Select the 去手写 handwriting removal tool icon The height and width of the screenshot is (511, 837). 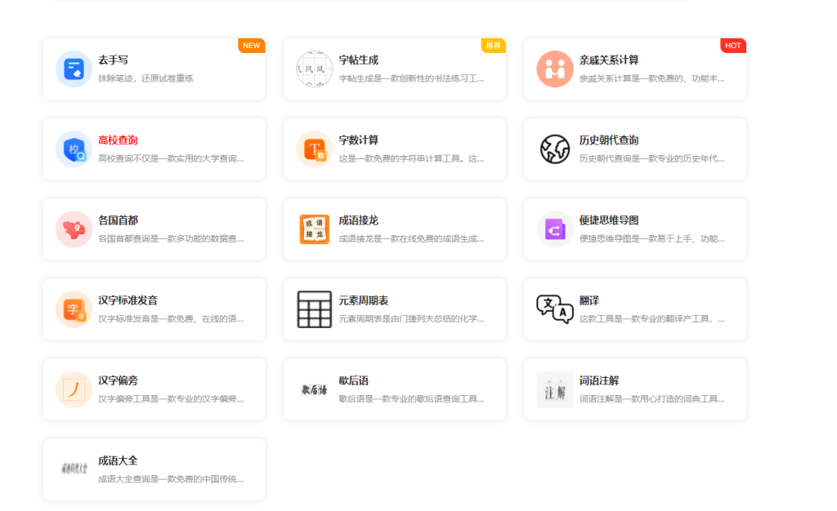[74, 69]
